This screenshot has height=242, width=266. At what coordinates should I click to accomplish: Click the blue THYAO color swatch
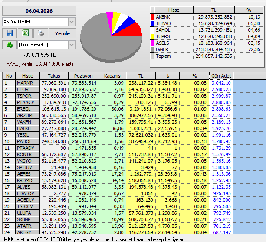[152, 23]
